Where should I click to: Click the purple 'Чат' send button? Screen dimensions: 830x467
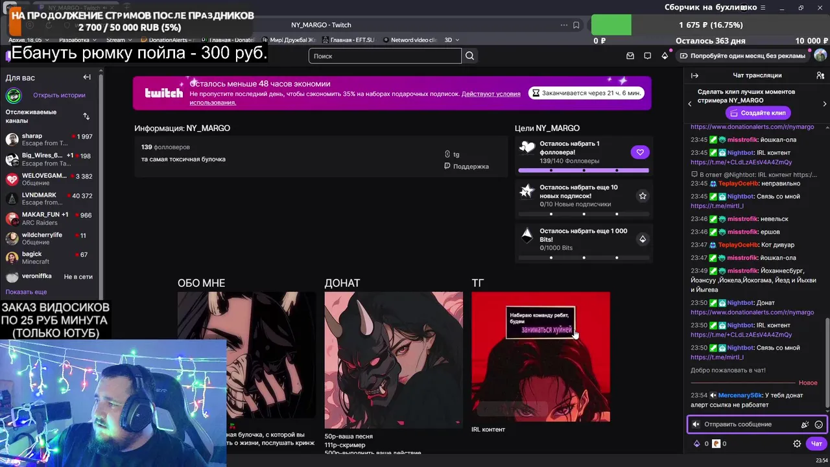[x=816, y=444]
